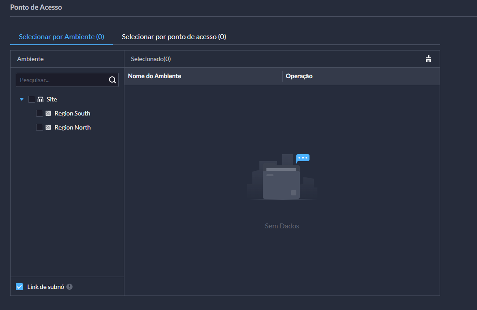Click the Selecionado(0) label
The image size is (477, 310).
[x=151, y=59]
